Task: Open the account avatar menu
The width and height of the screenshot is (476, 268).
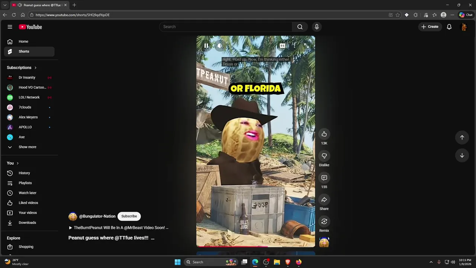Action: 464,27
